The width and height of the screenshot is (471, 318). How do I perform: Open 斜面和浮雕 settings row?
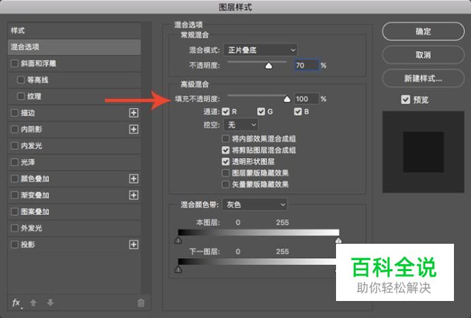coord(74,63)
